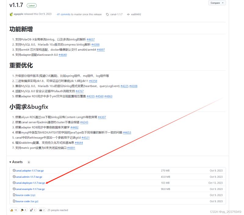
Task: Click package icon beside canal.example-1.1.7.tar.gz
Action: pos(14,189)
